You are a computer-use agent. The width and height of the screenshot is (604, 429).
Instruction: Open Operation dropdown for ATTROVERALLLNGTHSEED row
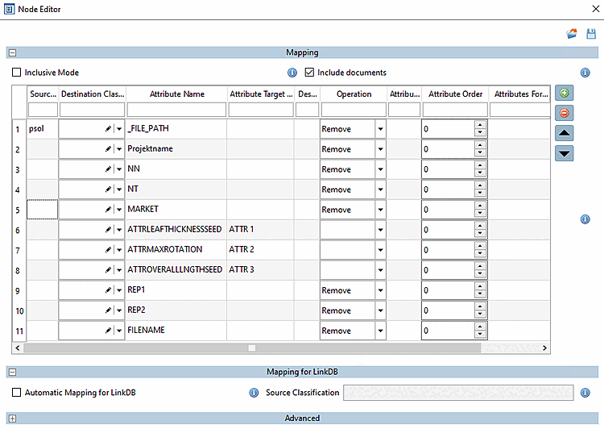tap(381, 270)
